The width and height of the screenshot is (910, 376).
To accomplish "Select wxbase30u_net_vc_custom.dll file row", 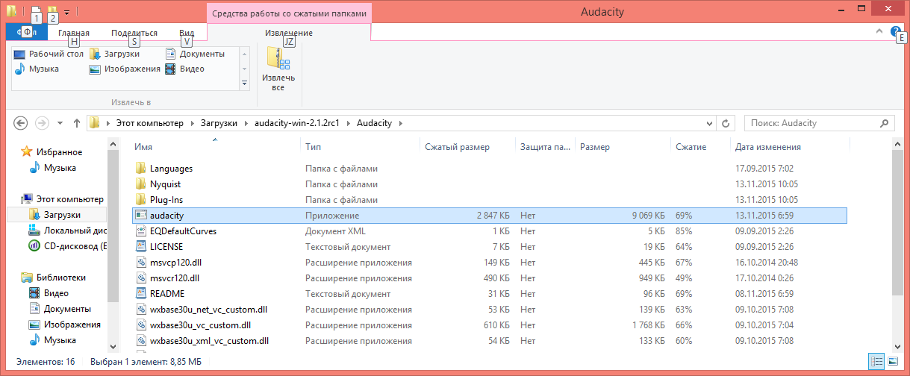I will pyautogui.click(x=490, y=309).
